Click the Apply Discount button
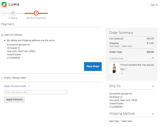161x127 pixels. (14, 99)
